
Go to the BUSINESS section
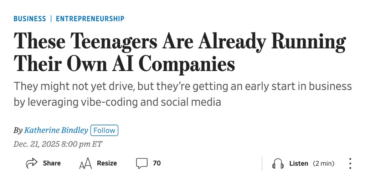tap(30, 19)
